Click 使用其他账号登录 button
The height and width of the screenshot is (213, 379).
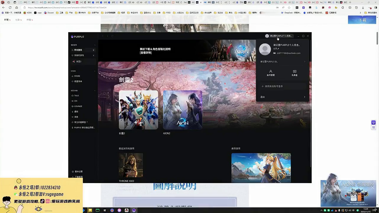pos(272,87)
